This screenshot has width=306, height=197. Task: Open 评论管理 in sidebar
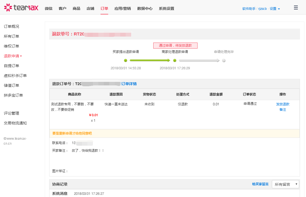pyautogui.click(x=11, y=113)
